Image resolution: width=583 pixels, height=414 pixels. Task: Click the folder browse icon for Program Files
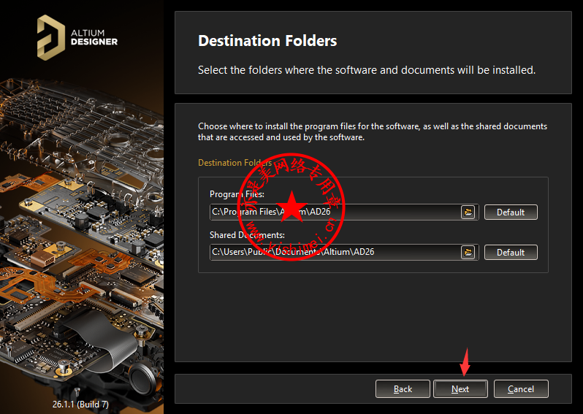pos(468,212)
